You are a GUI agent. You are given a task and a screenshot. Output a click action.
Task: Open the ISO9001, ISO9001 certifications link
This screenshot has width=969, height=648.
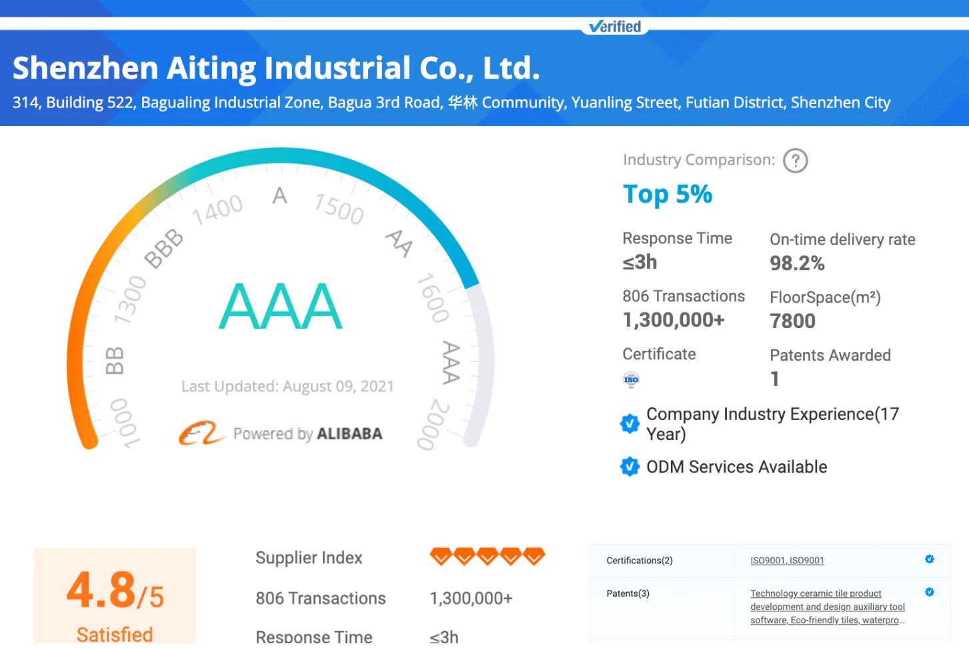[x=787, y=561]
